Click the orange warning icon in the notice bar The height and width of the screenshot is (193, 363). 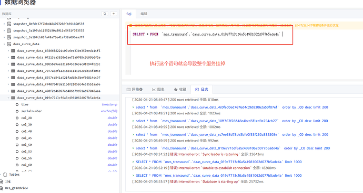[130, 25]
